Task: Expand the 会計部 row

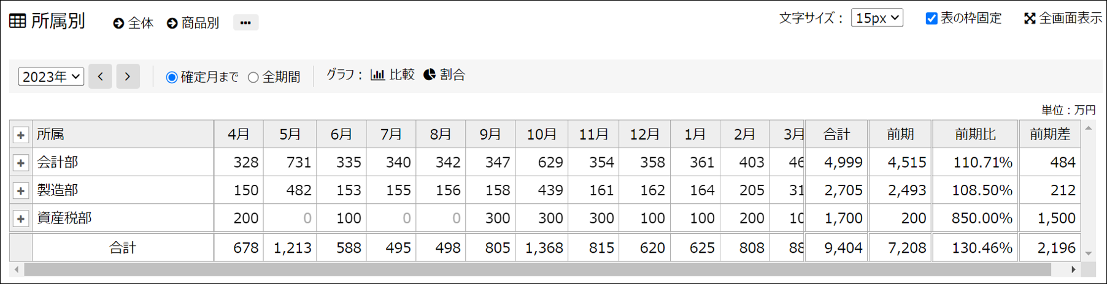Action: click(x=21, y=163)
